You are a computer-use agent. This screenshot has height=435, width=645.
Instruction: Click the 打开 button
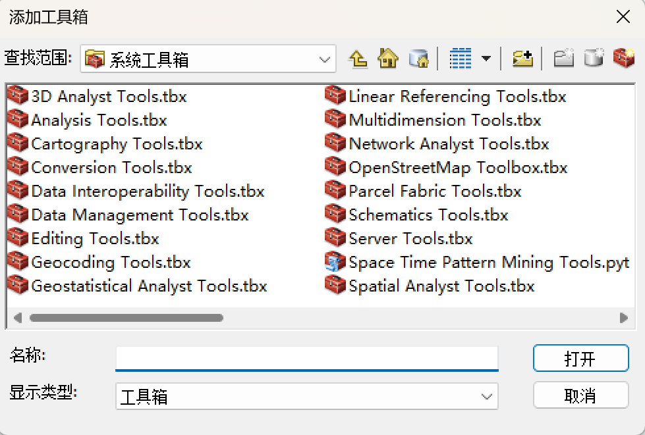click(x=580, y=359)
